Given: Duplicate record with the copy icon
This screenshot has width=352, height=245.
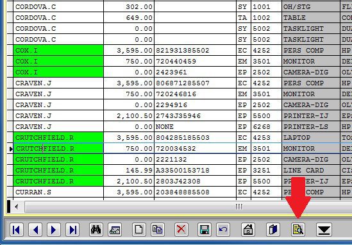Looking at the screenshot, I should pos(158,230).
